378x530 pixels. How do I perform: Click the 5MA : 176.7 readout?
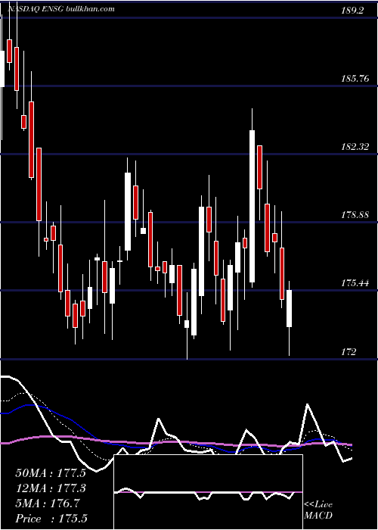click(48, 503)
